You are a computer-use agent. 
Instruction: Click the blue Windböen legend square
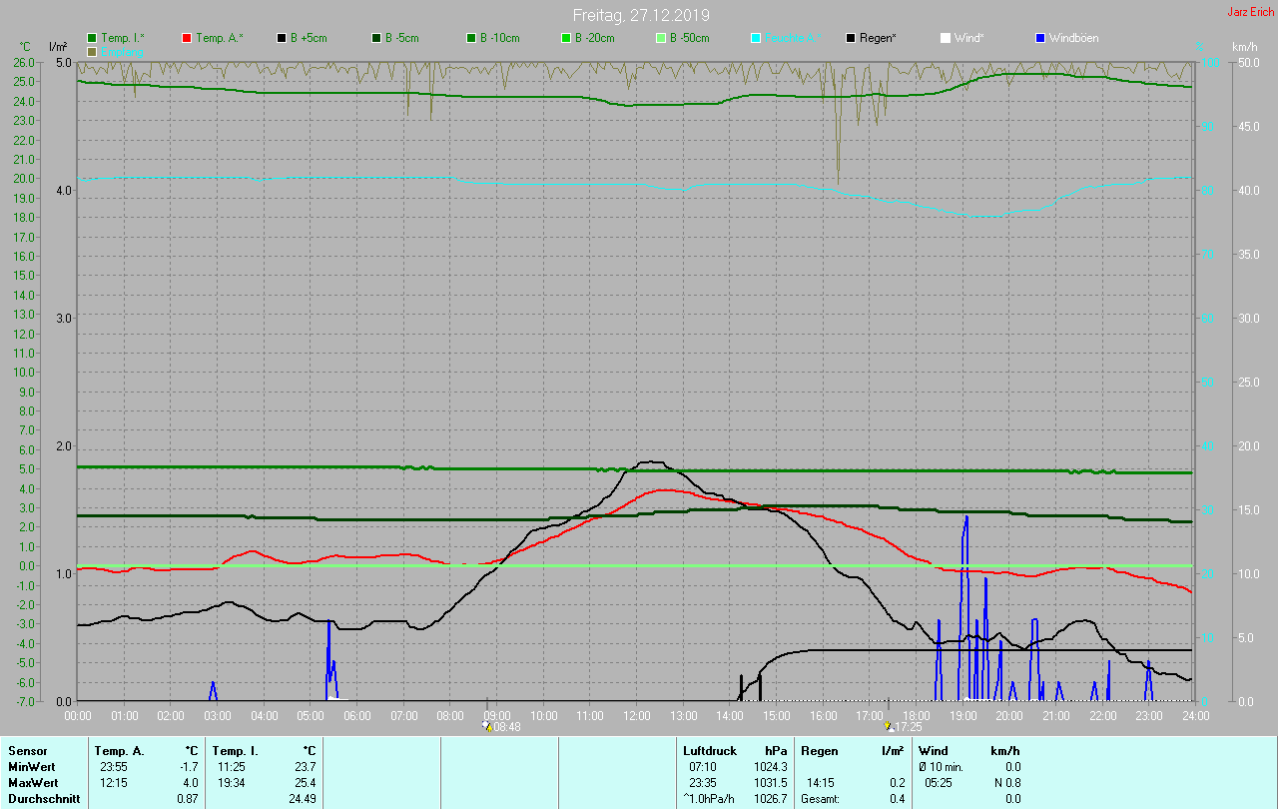[1040, 38]
